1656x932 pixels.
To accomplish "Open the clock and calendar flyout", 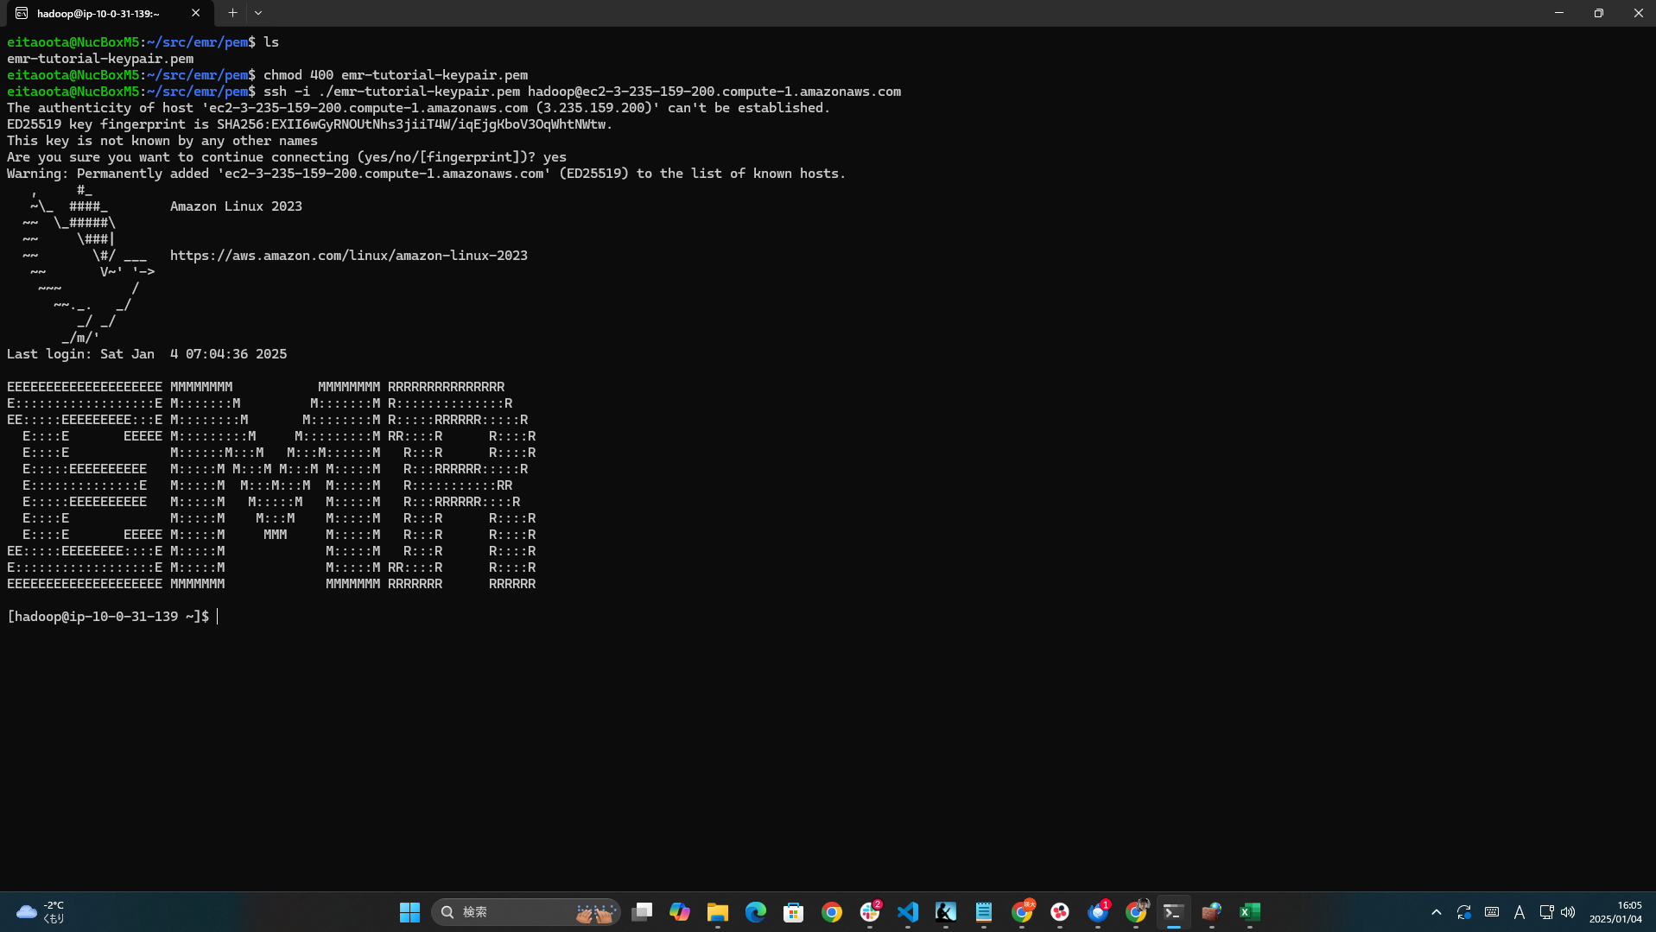I will click(1615, 912).
